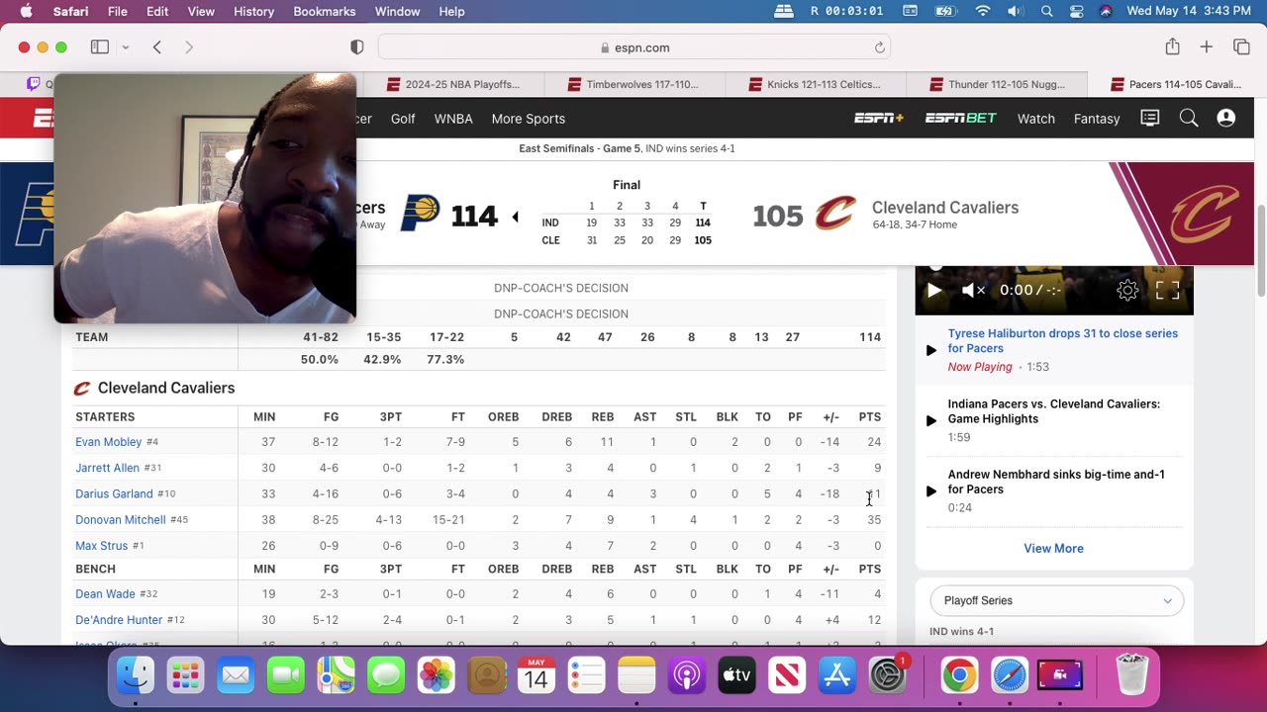Open Max Strus player link
Screen dimensions: 1267x712
click(101, 545)
